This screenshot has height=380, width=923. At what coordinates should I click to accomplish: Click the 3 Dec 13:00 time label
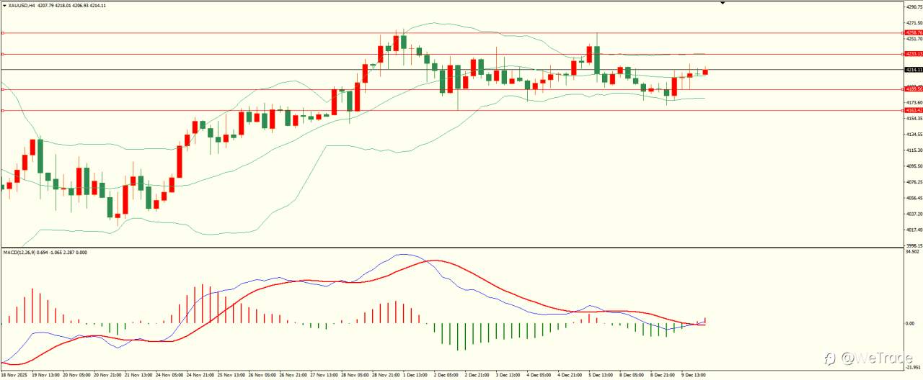(x=509, y=375)
